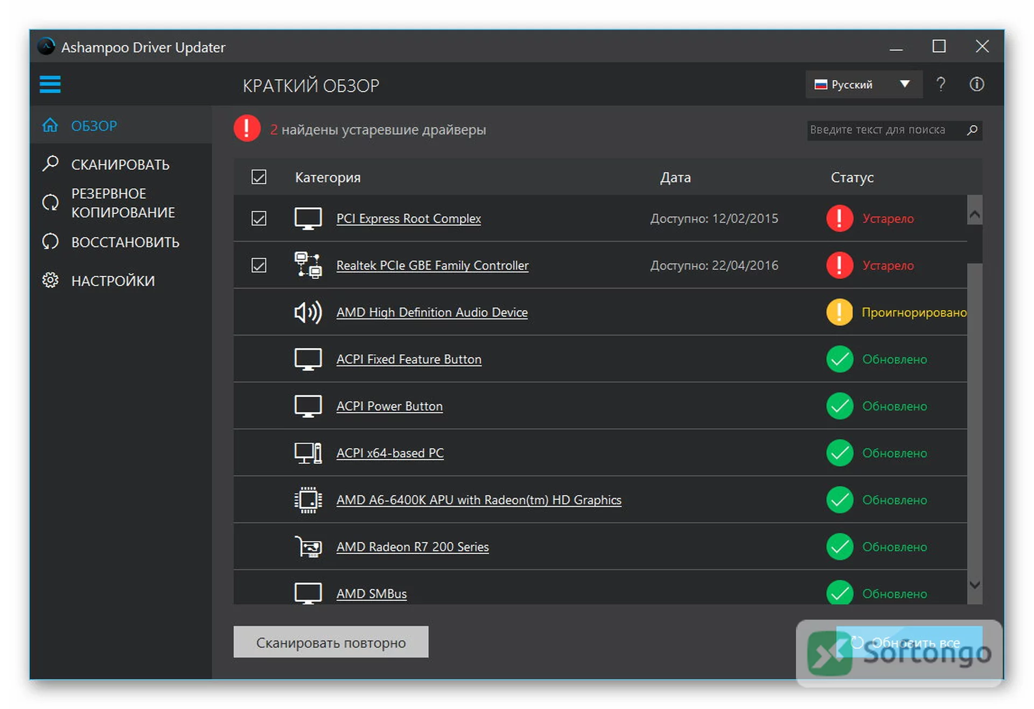Click the graphics card icon for AMD Radeon R7
The height and width of the screenshot is (709, 1034).
point(308,546)
